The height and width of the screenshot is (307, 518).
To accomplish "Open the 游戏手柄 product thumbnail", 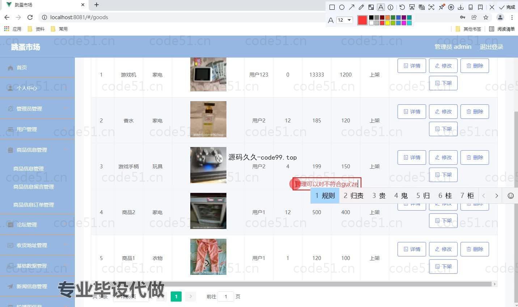I will point(208,165).
